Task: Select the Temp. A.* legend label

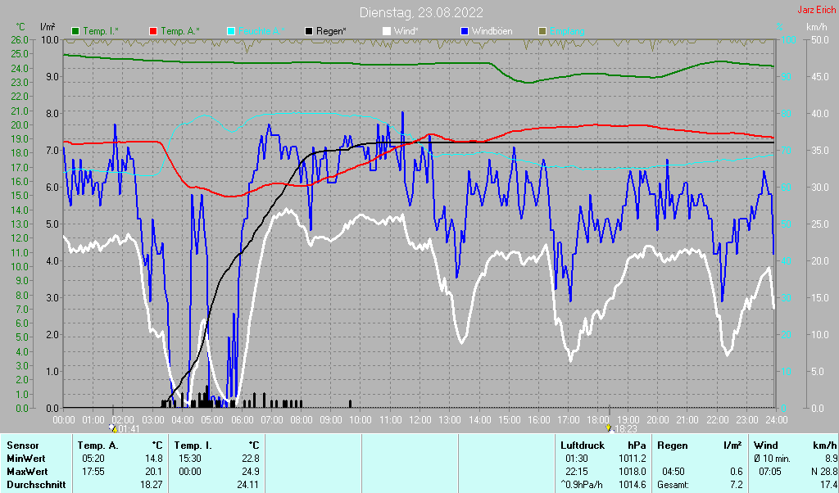Action: (x=179, y=31)
